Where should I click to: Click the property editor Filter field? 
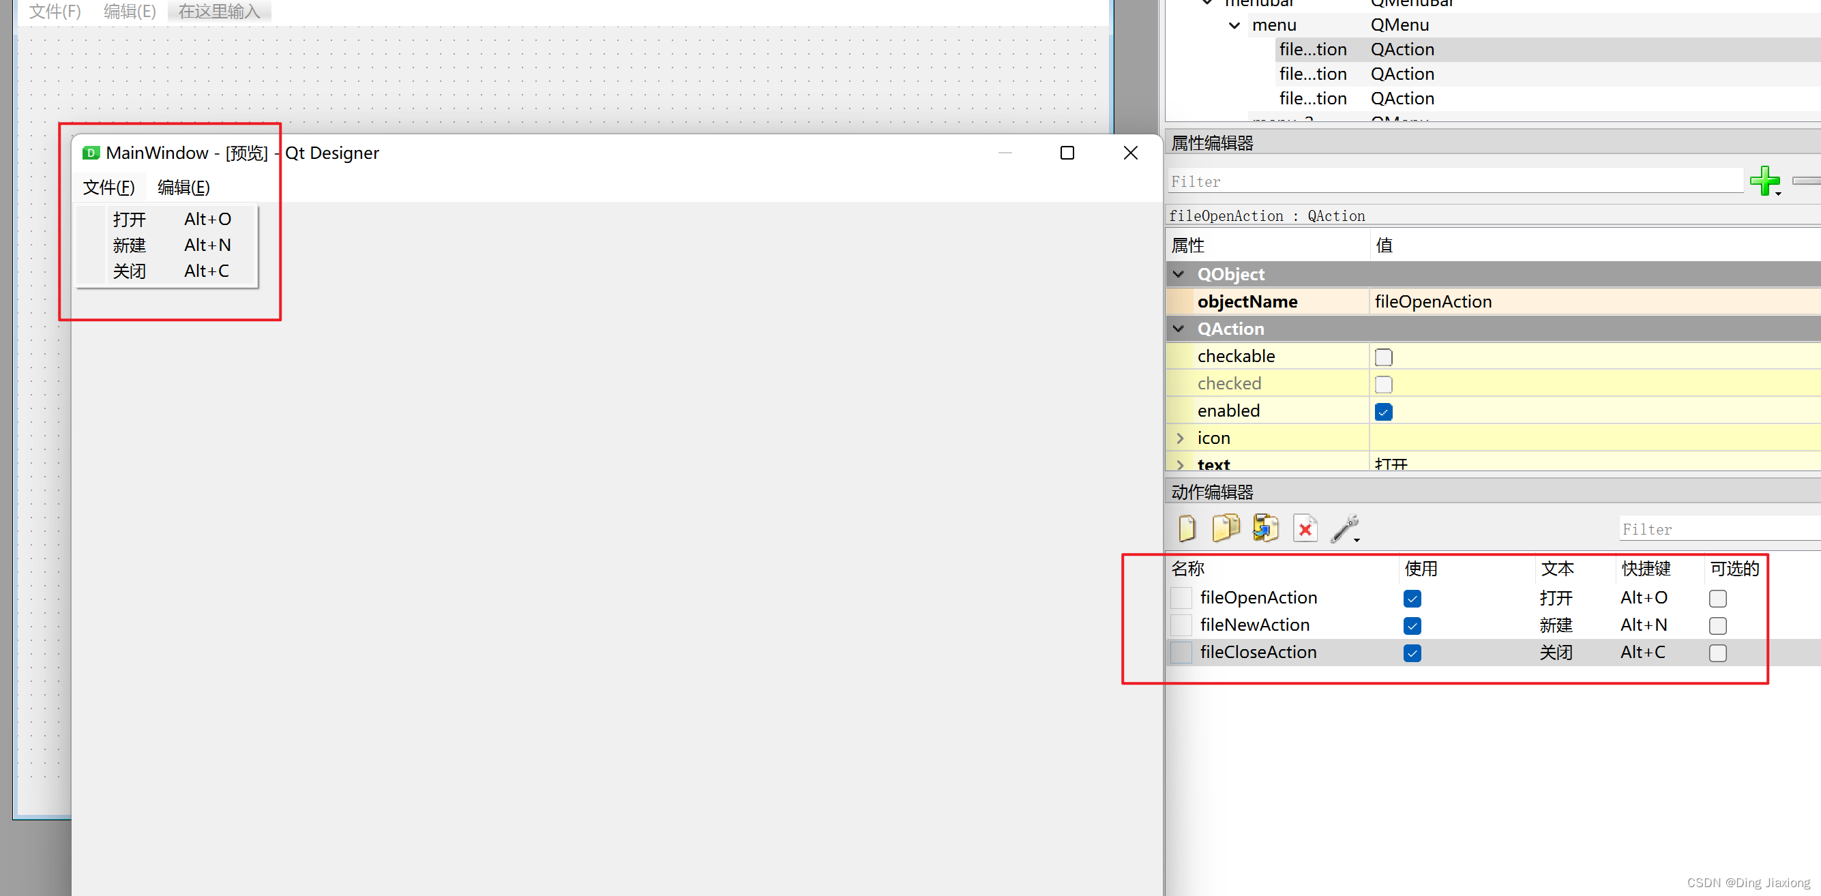coord(1455,181)
